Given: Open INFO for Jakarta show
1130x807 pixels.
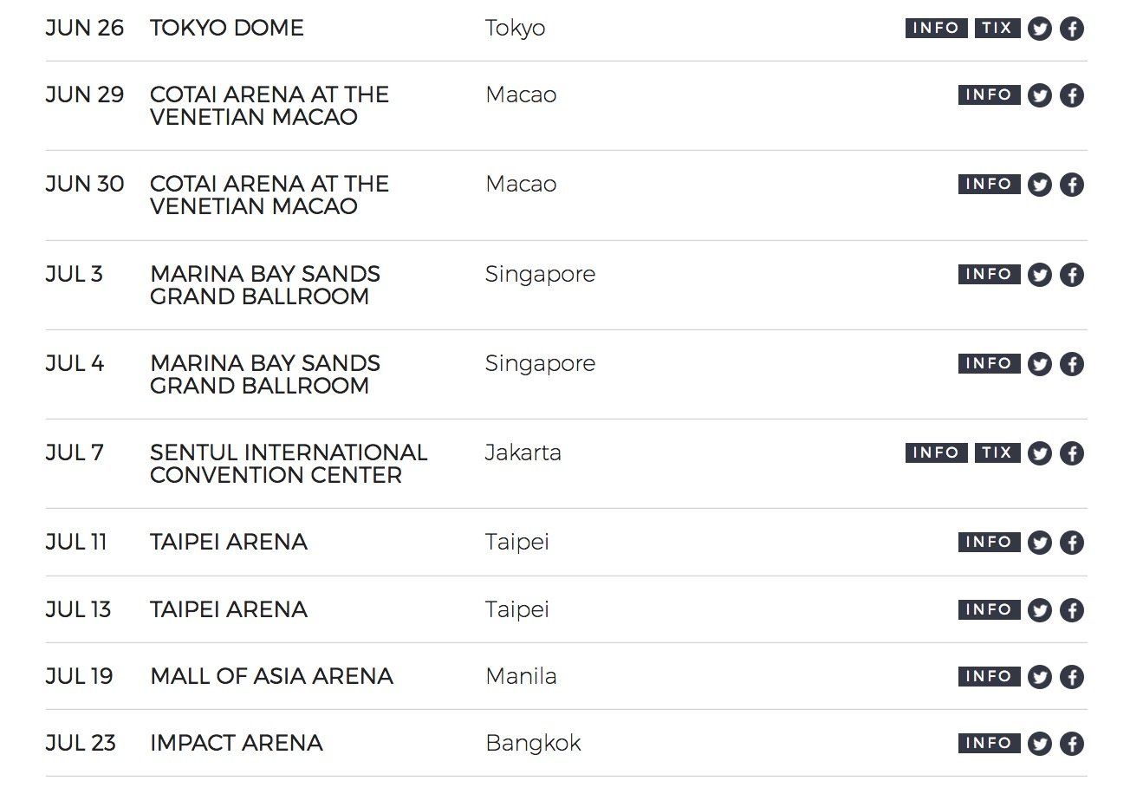Looking at the screenshot, I should 936,452.
